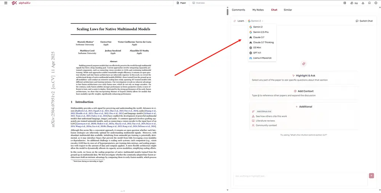Bookmark this paper
The image size is (381, 193).
coord(370,3)
